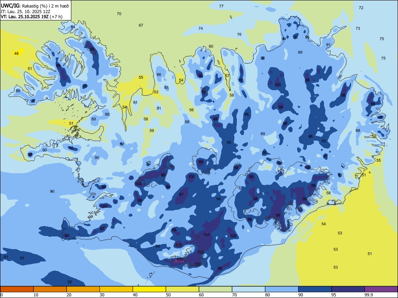Click the offshore map value '67'
Viewport: 398px width, 298px height.
[x=141, y=25]
